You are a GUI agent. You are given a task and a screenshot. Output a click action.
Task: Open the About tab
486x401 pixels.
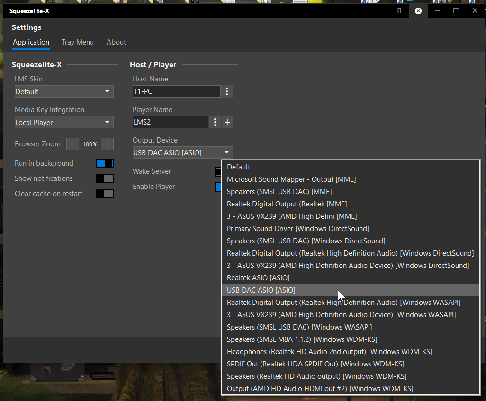116,42
